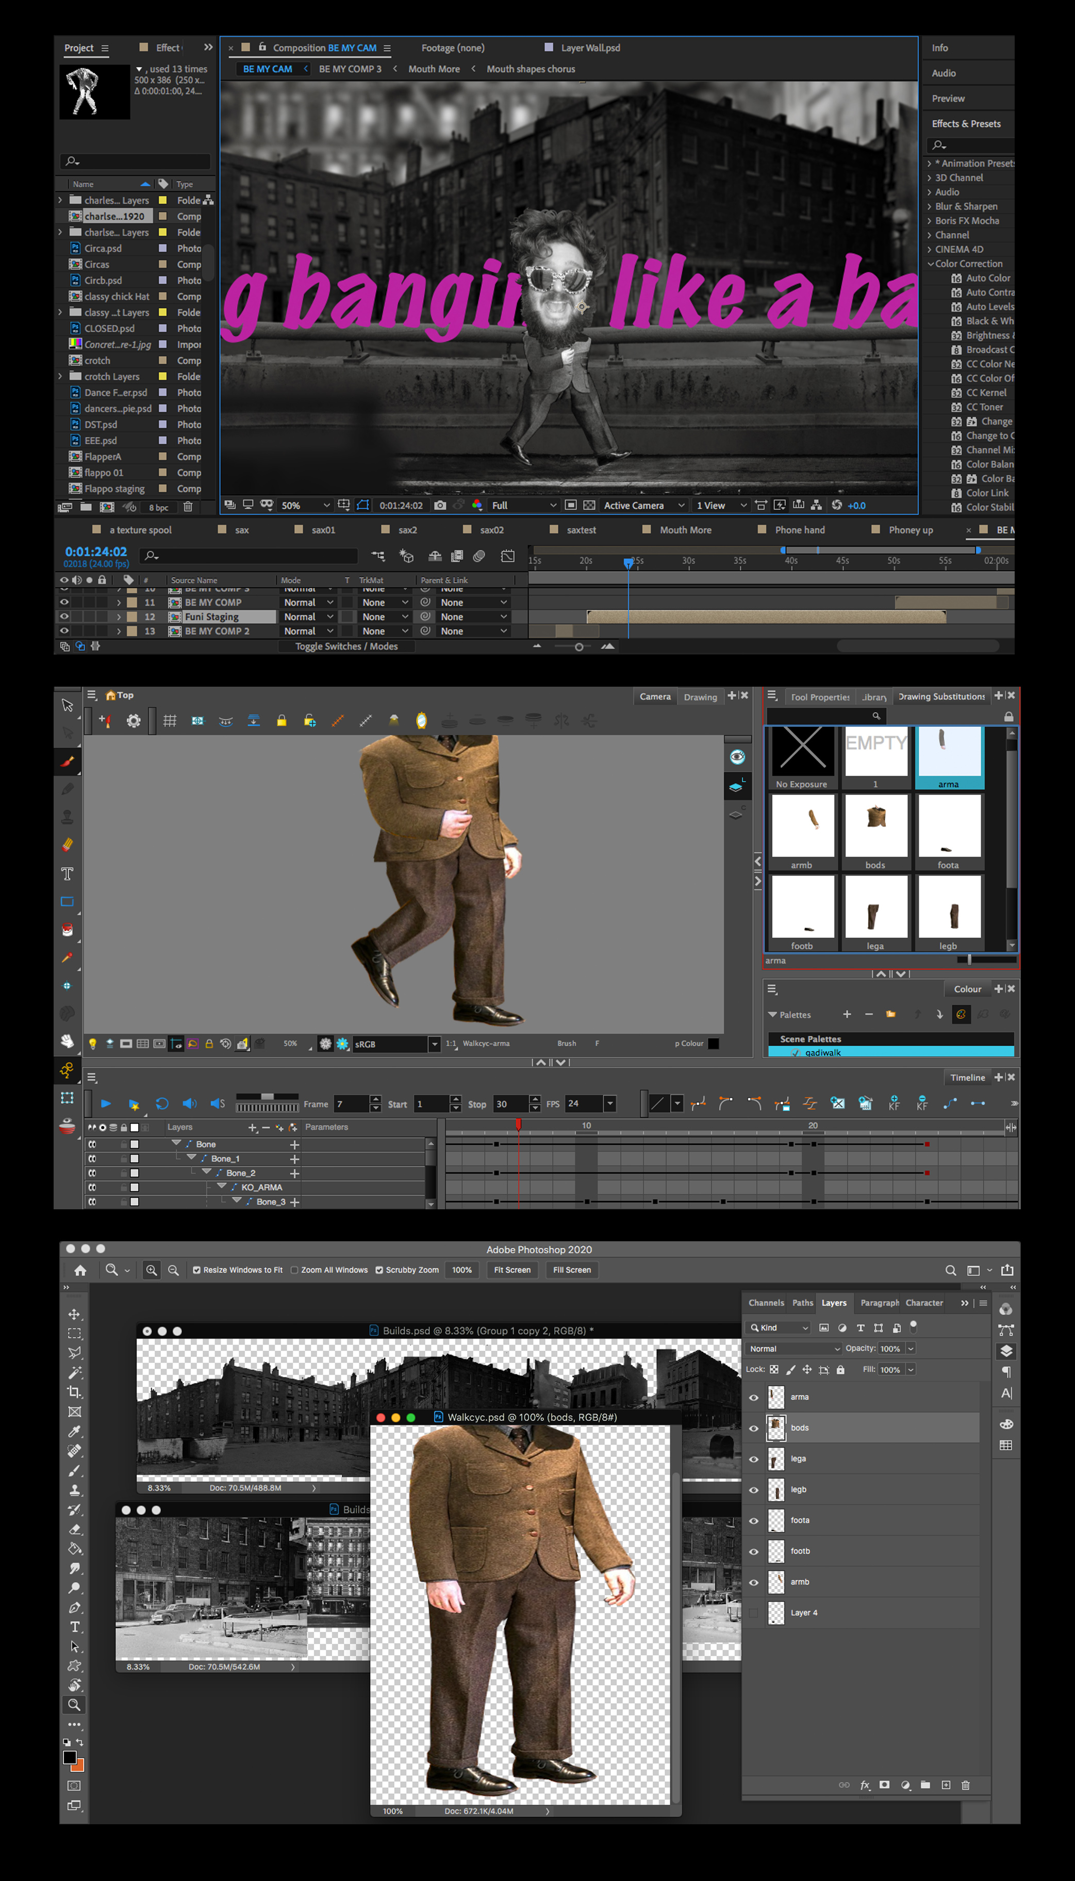
Task: Open the Photoshop blend mode Normal dropdown
Action: [795, 1348]
